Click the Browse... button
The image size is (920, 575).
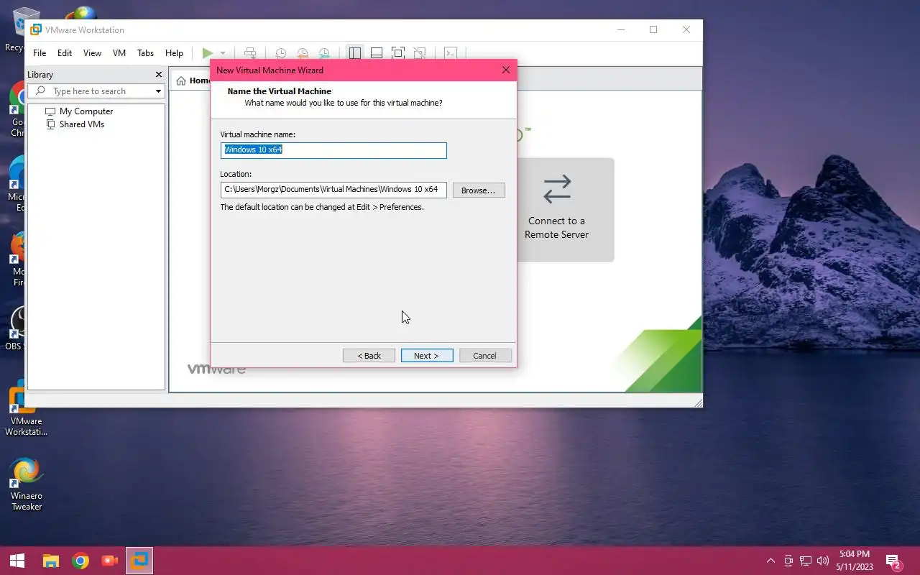(x=479, y=190)
